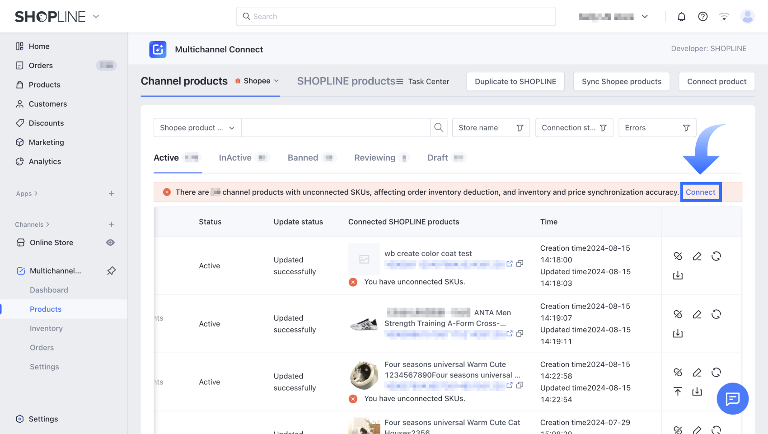Toggle Online Store eye preview
The height and width of the screenshot is (434, 768).
pyautogui.click(x=110, y=243)
